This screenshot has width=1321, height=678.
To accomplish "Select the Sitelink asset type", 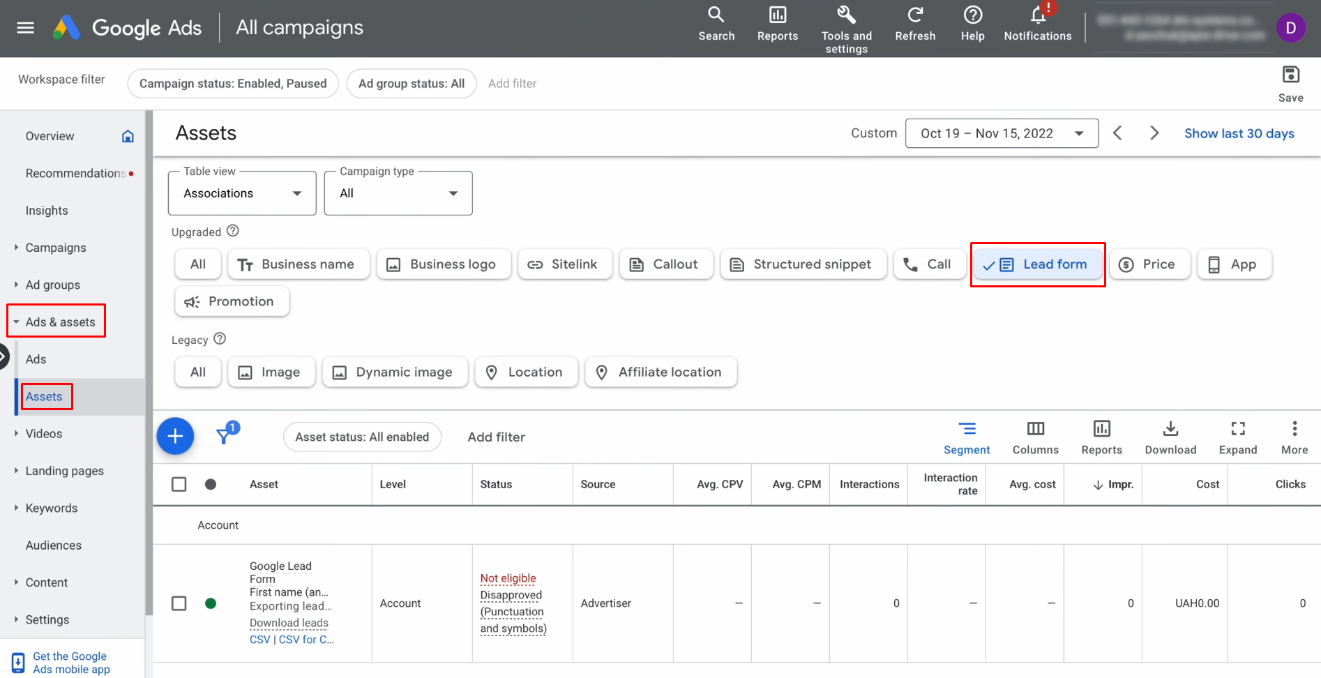I will 565,264.
